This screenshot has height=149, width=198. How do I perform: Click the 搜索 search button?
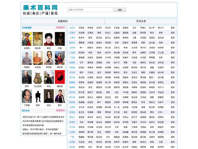point(120,10)
